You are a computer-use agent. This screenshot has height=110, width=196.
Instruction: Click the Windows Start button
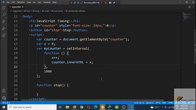[4, 107]
